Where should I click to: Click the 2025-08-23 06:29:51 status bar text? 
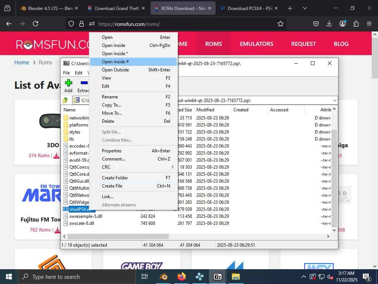click(x=236, y=245)
